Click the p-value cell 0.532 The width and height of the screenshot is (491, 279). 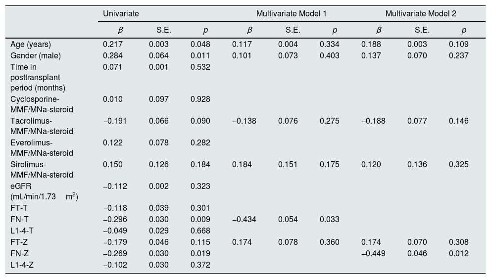coord(200,67)
